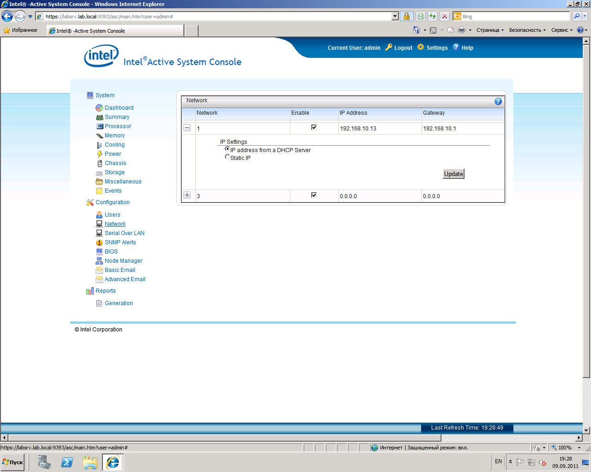
Task: Click the Logout key icon
Action: point(389,47)
